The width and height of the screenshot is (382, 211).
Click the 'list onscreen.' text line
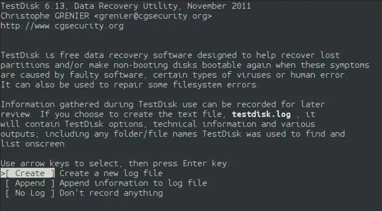33,144
